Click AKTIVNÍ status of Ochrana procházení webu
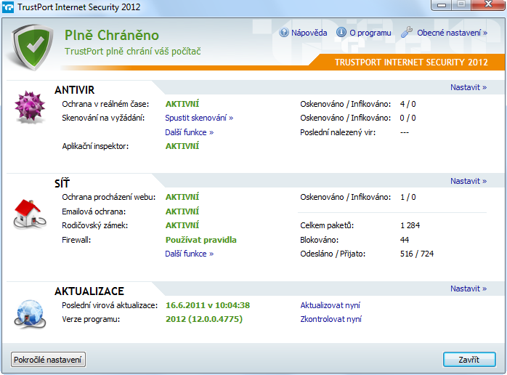Image resolution: width=507 pixels, height=375 pixels. [x=182, y=197]
